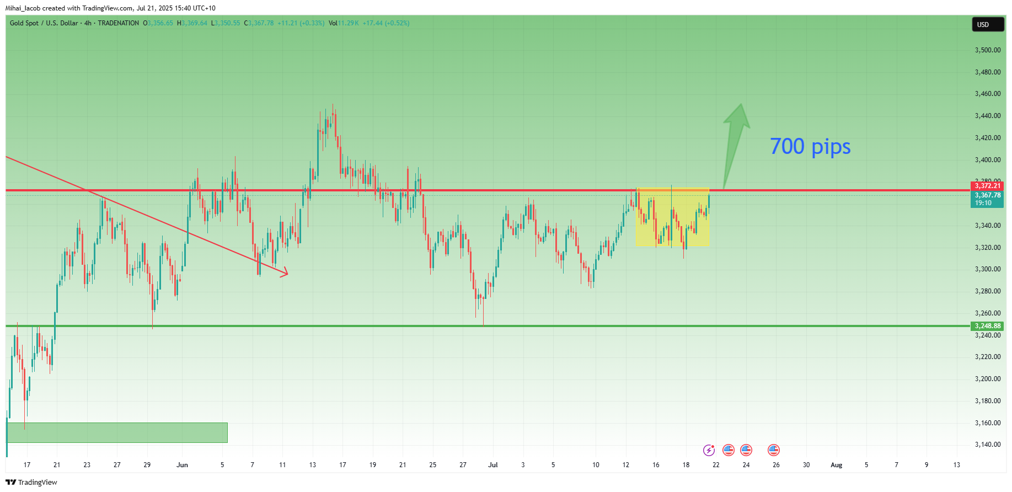Viewport: 1012px width, 492px height.
Task: Click the TRADENATION broker name
Action: [x=119, y=23]
